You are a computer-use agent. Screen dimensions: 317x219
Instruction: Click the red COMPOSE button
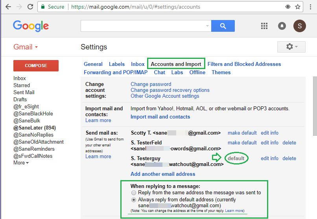36,66
